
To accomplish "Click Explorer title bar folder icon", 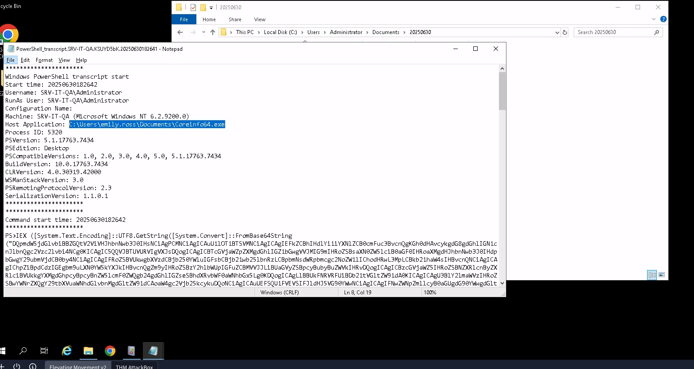I will (179, 7).
